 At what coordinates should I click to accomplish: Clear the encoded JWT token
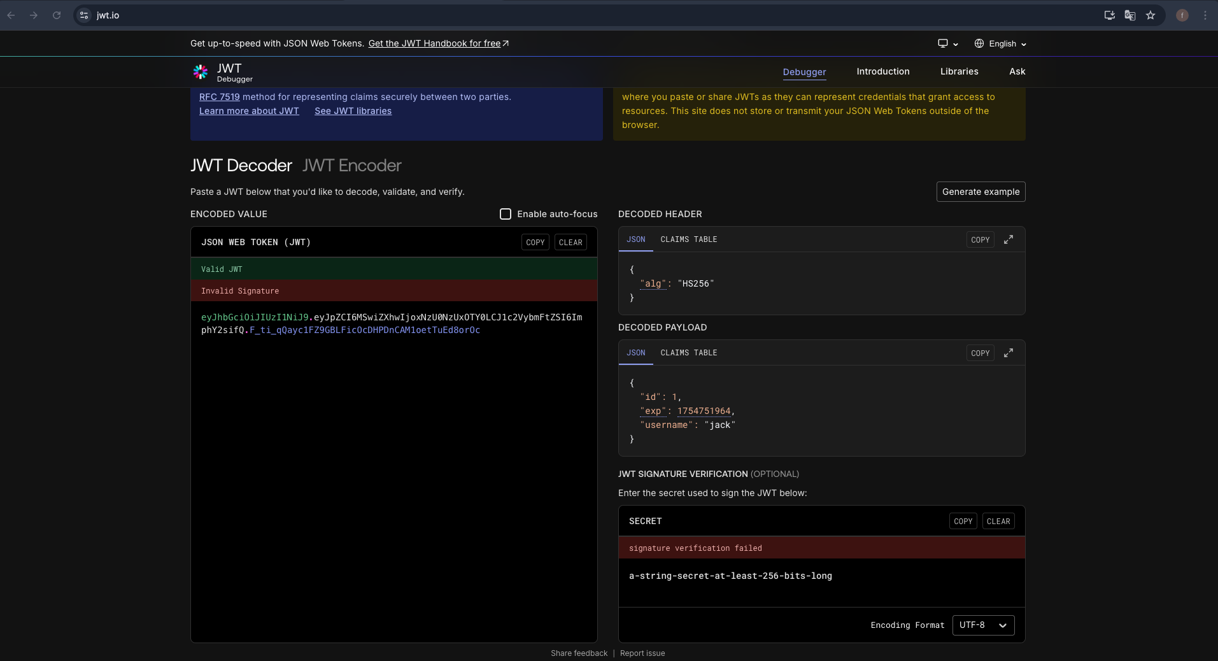click(570, 243)
